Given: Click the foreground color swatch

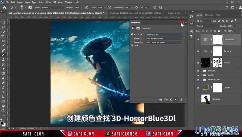Looking at the screenshot, I should point(2,123).
